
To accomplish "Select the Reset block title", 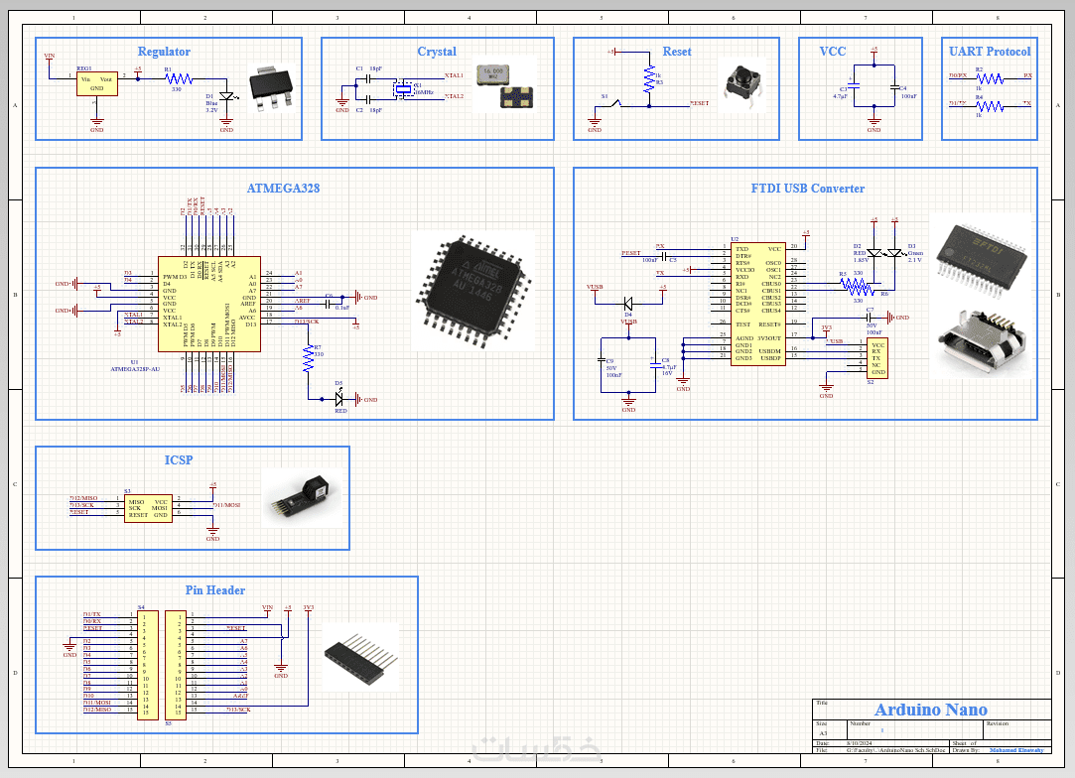I will click(x=677, y=52).
